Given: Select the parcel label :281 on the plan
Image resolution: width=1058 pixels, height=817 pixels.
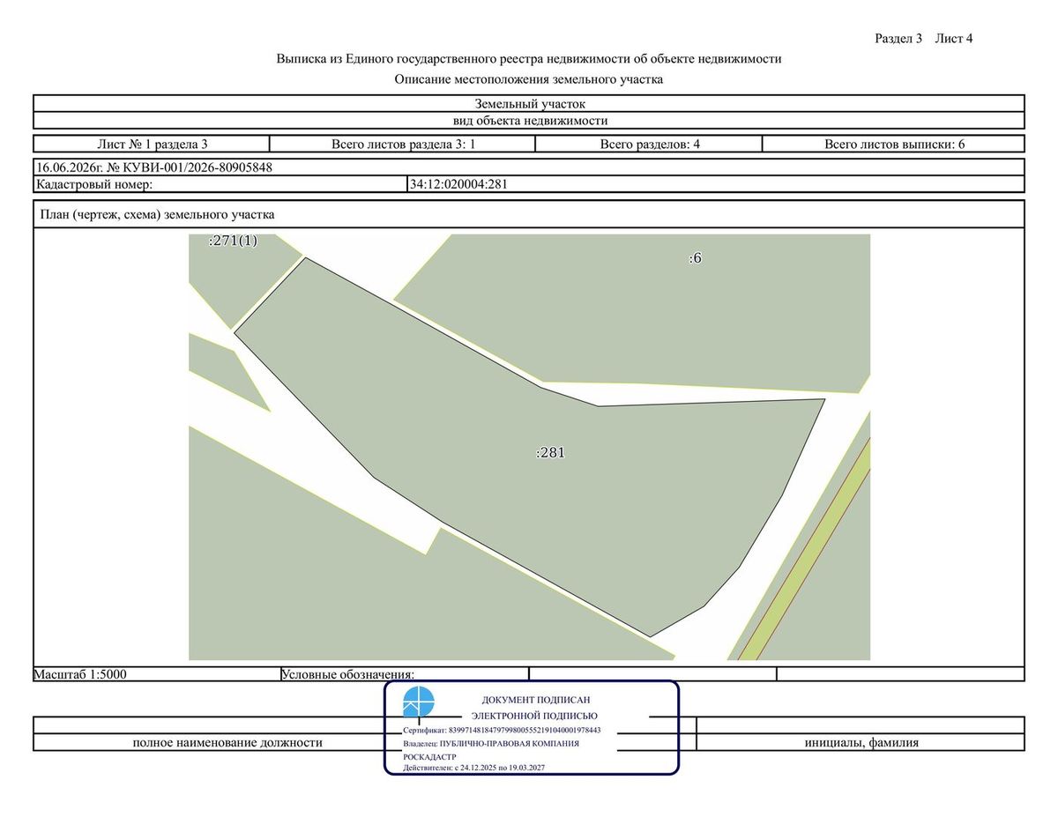Looking at the screenshot, I should click(550, 453).
